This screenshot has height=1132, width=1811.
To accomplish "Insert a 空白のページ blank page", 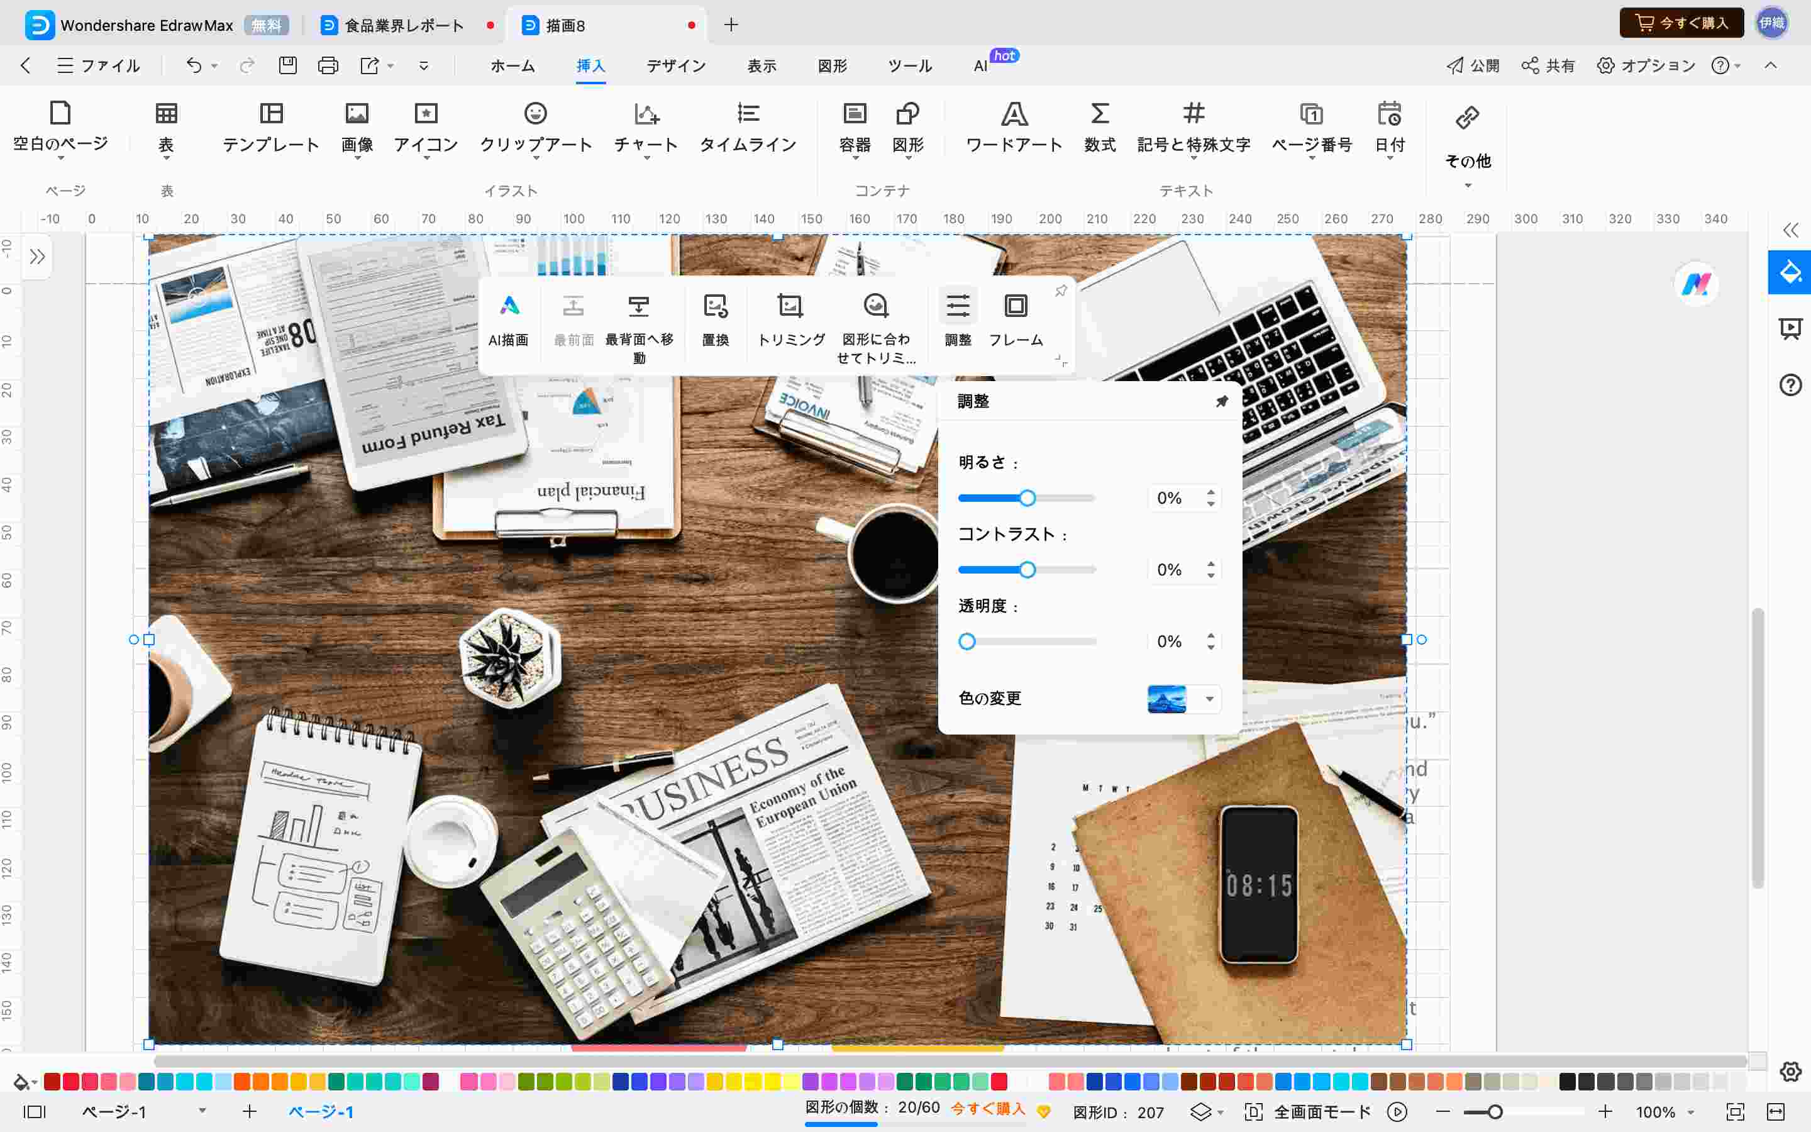I will pos(60,128).
